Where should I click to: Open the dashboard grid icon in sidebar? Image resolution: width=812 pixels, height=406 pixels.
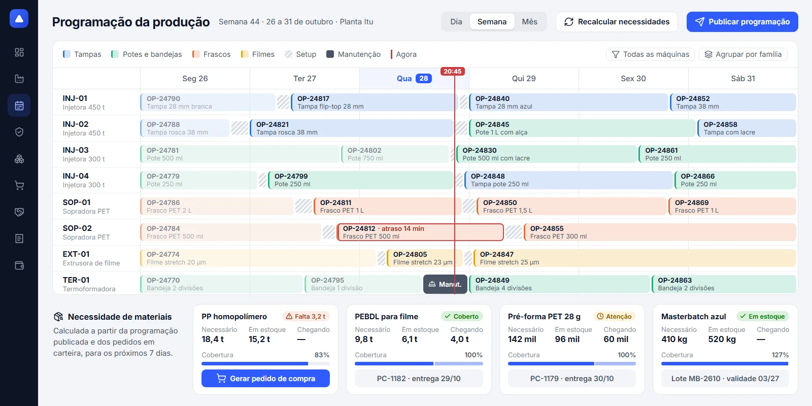pos(19,52)
